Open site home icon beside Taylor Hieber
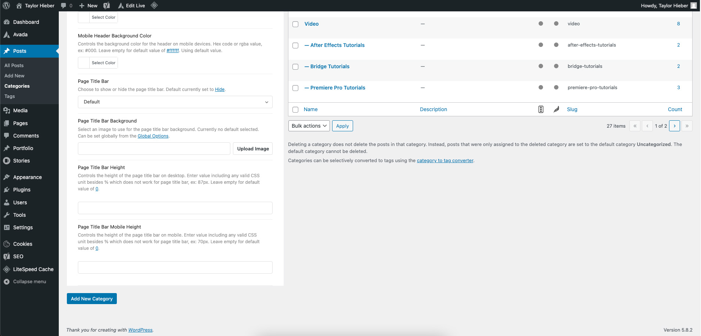Screen dimensions: 701x336 tap(19, 6)
